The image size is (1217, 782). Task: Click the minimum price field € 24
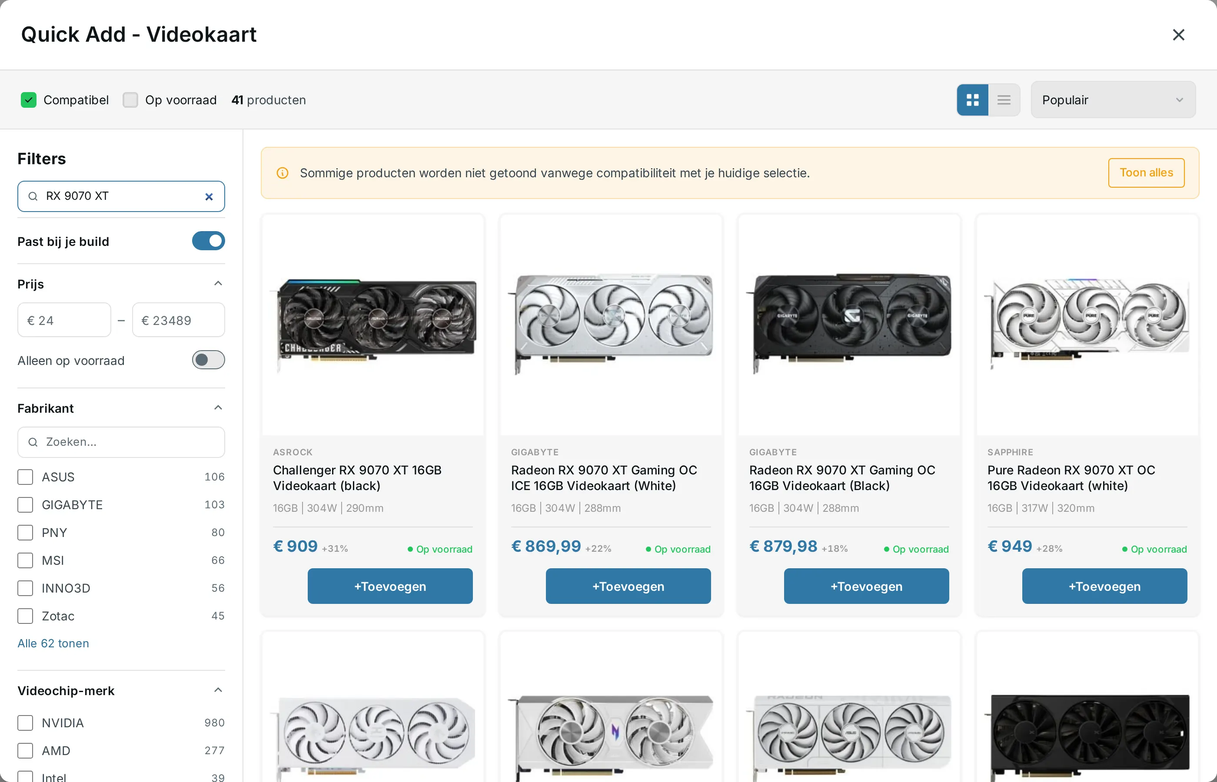coord(64,320)
